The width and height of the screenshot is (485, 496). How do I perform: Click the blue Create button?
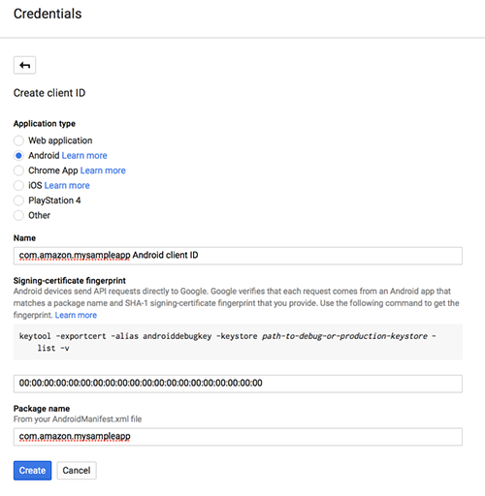point(32,471)
